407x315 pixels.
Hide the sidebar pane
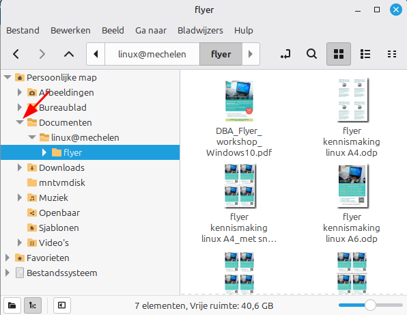click(x=61, y=305)
